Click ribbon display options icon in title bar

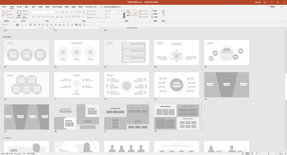click(x=264, y=2)
